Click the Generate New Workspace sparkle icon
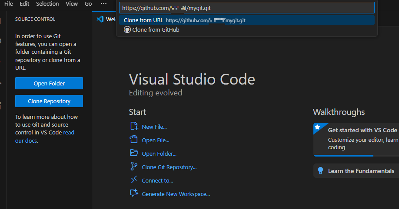Image resolution: width=399 pixels, height=209 pixels. click(x=134, y=193)
